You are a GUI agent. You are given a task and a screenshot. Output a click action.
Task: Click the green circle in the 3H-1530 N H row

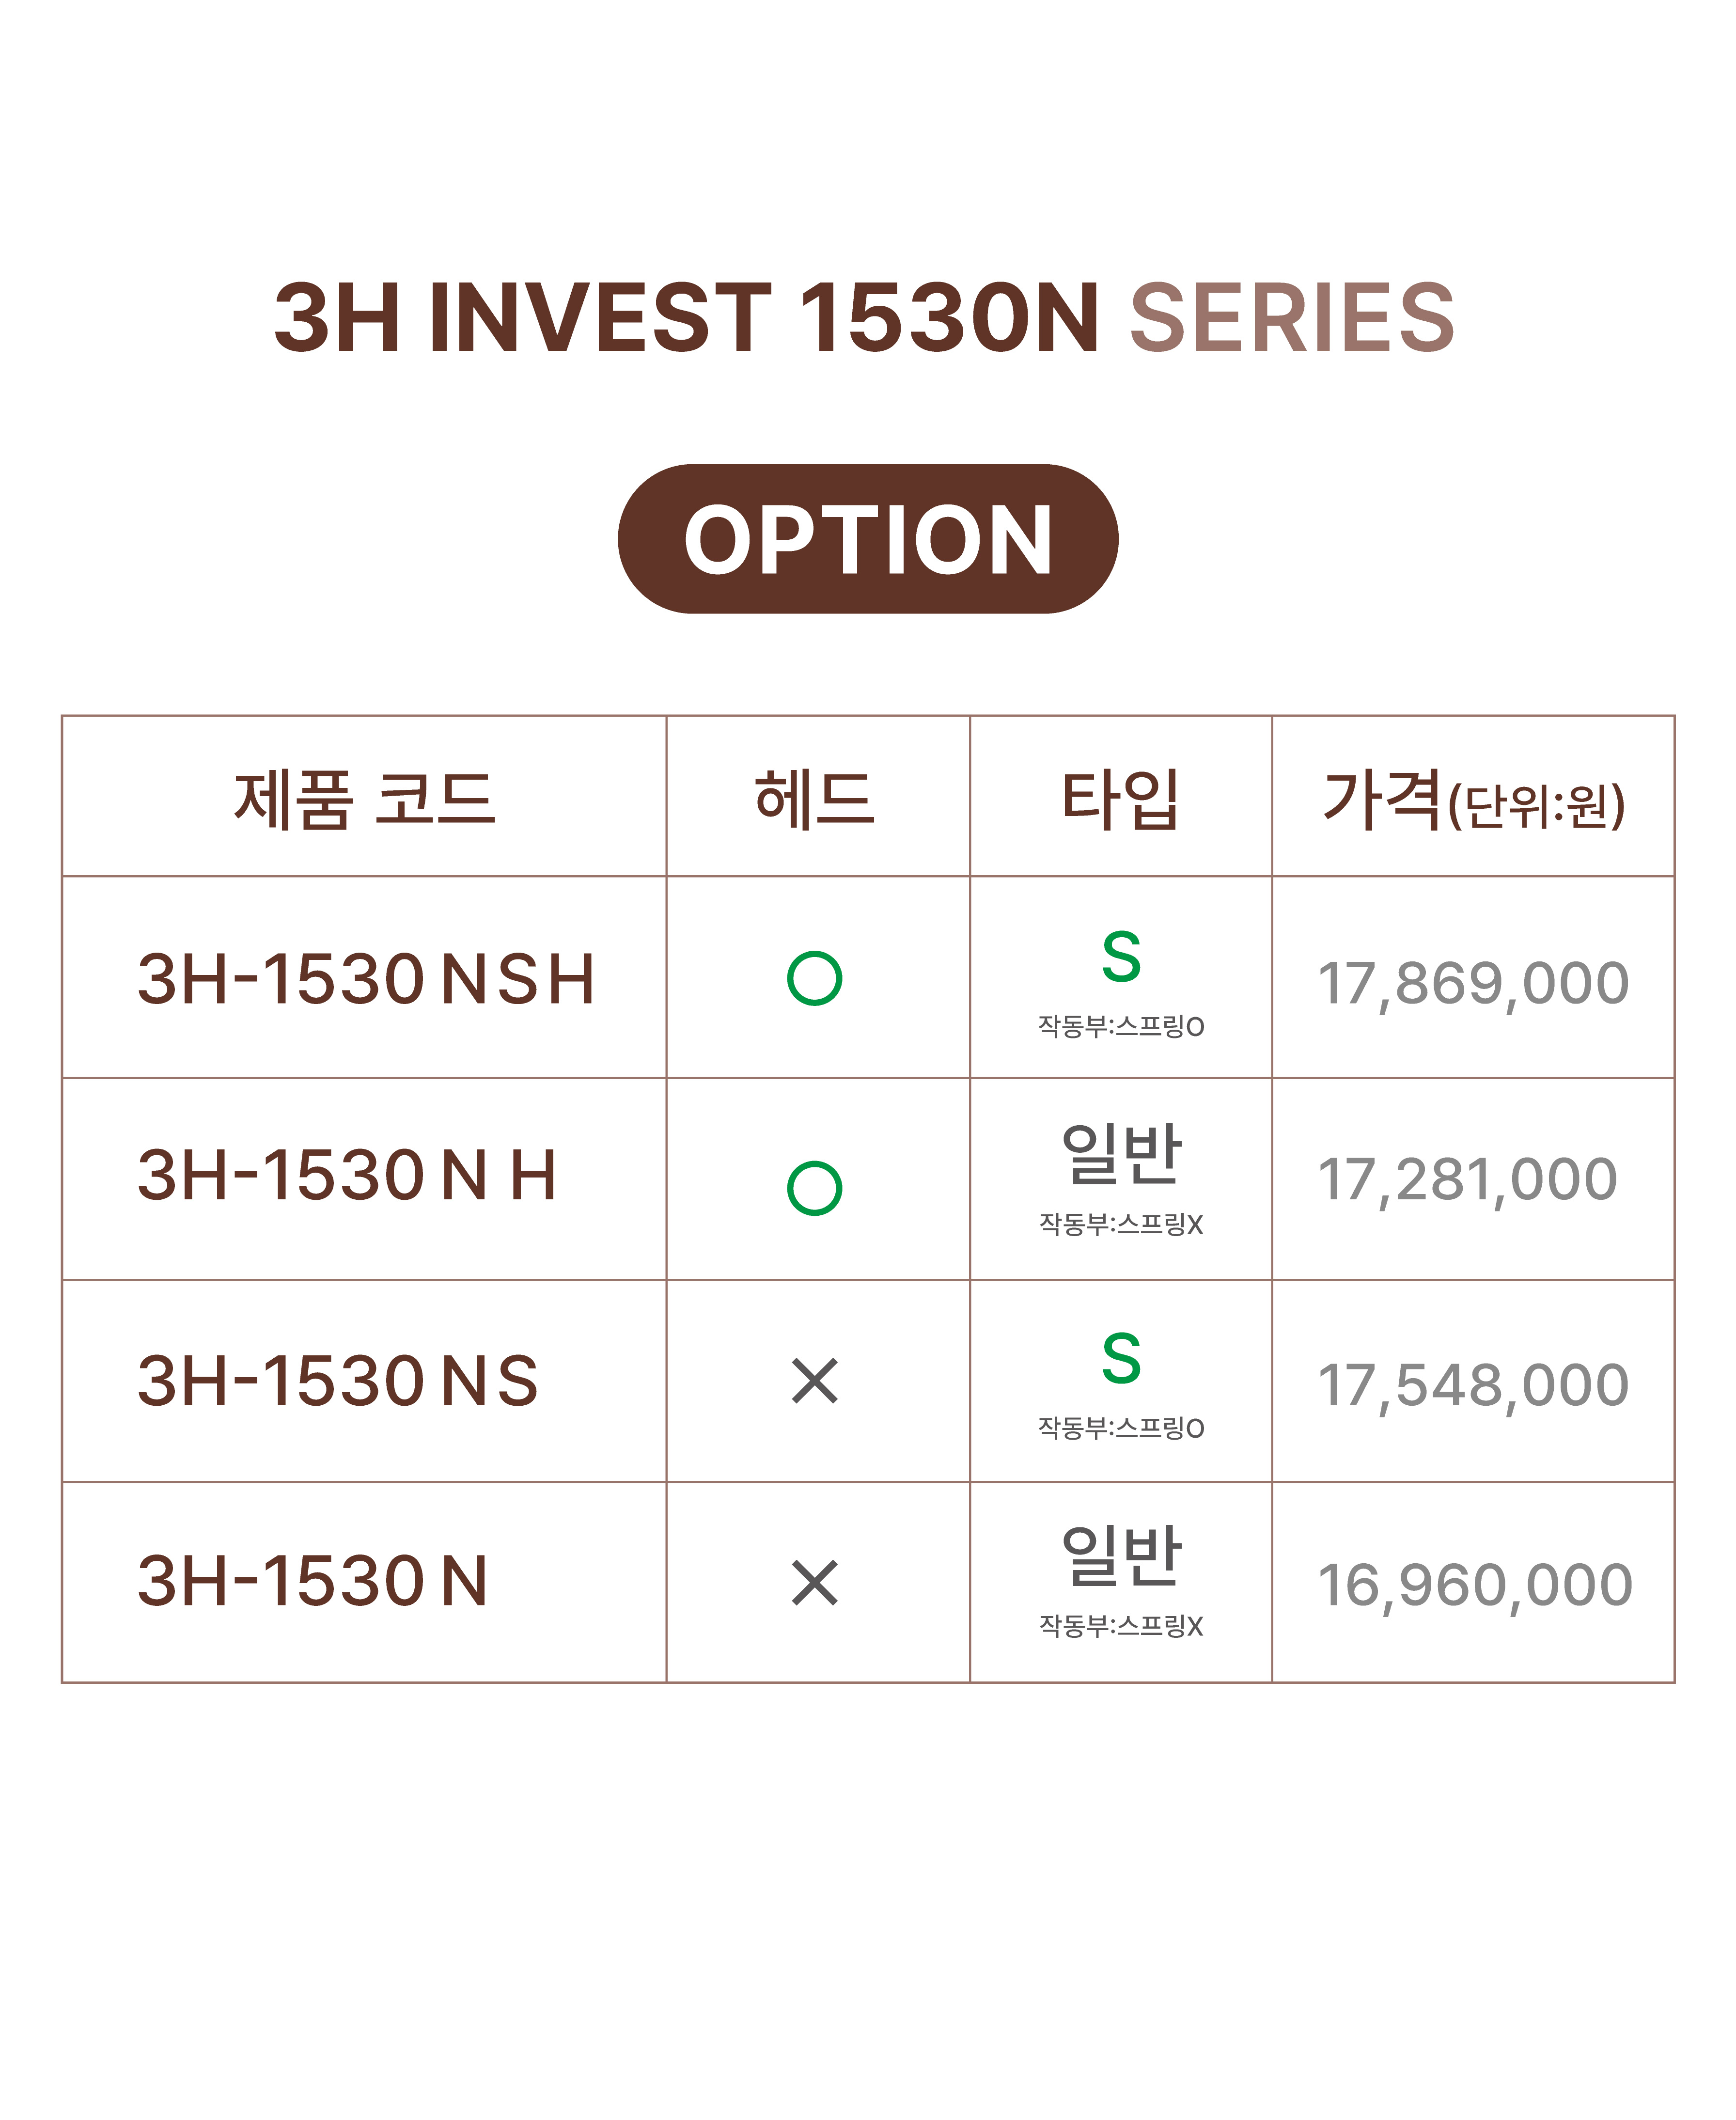pos(814,1188)
